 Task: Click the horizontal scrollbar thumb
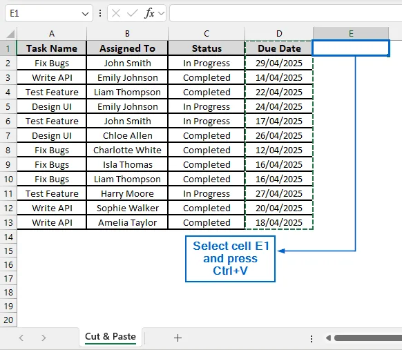pyautogui.click(x=368, y=338)
